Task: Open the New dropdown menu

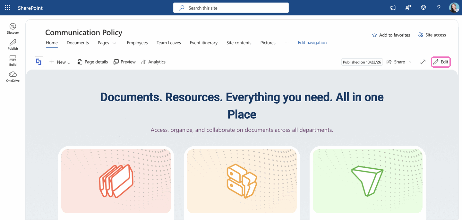Action: (60, 62)
